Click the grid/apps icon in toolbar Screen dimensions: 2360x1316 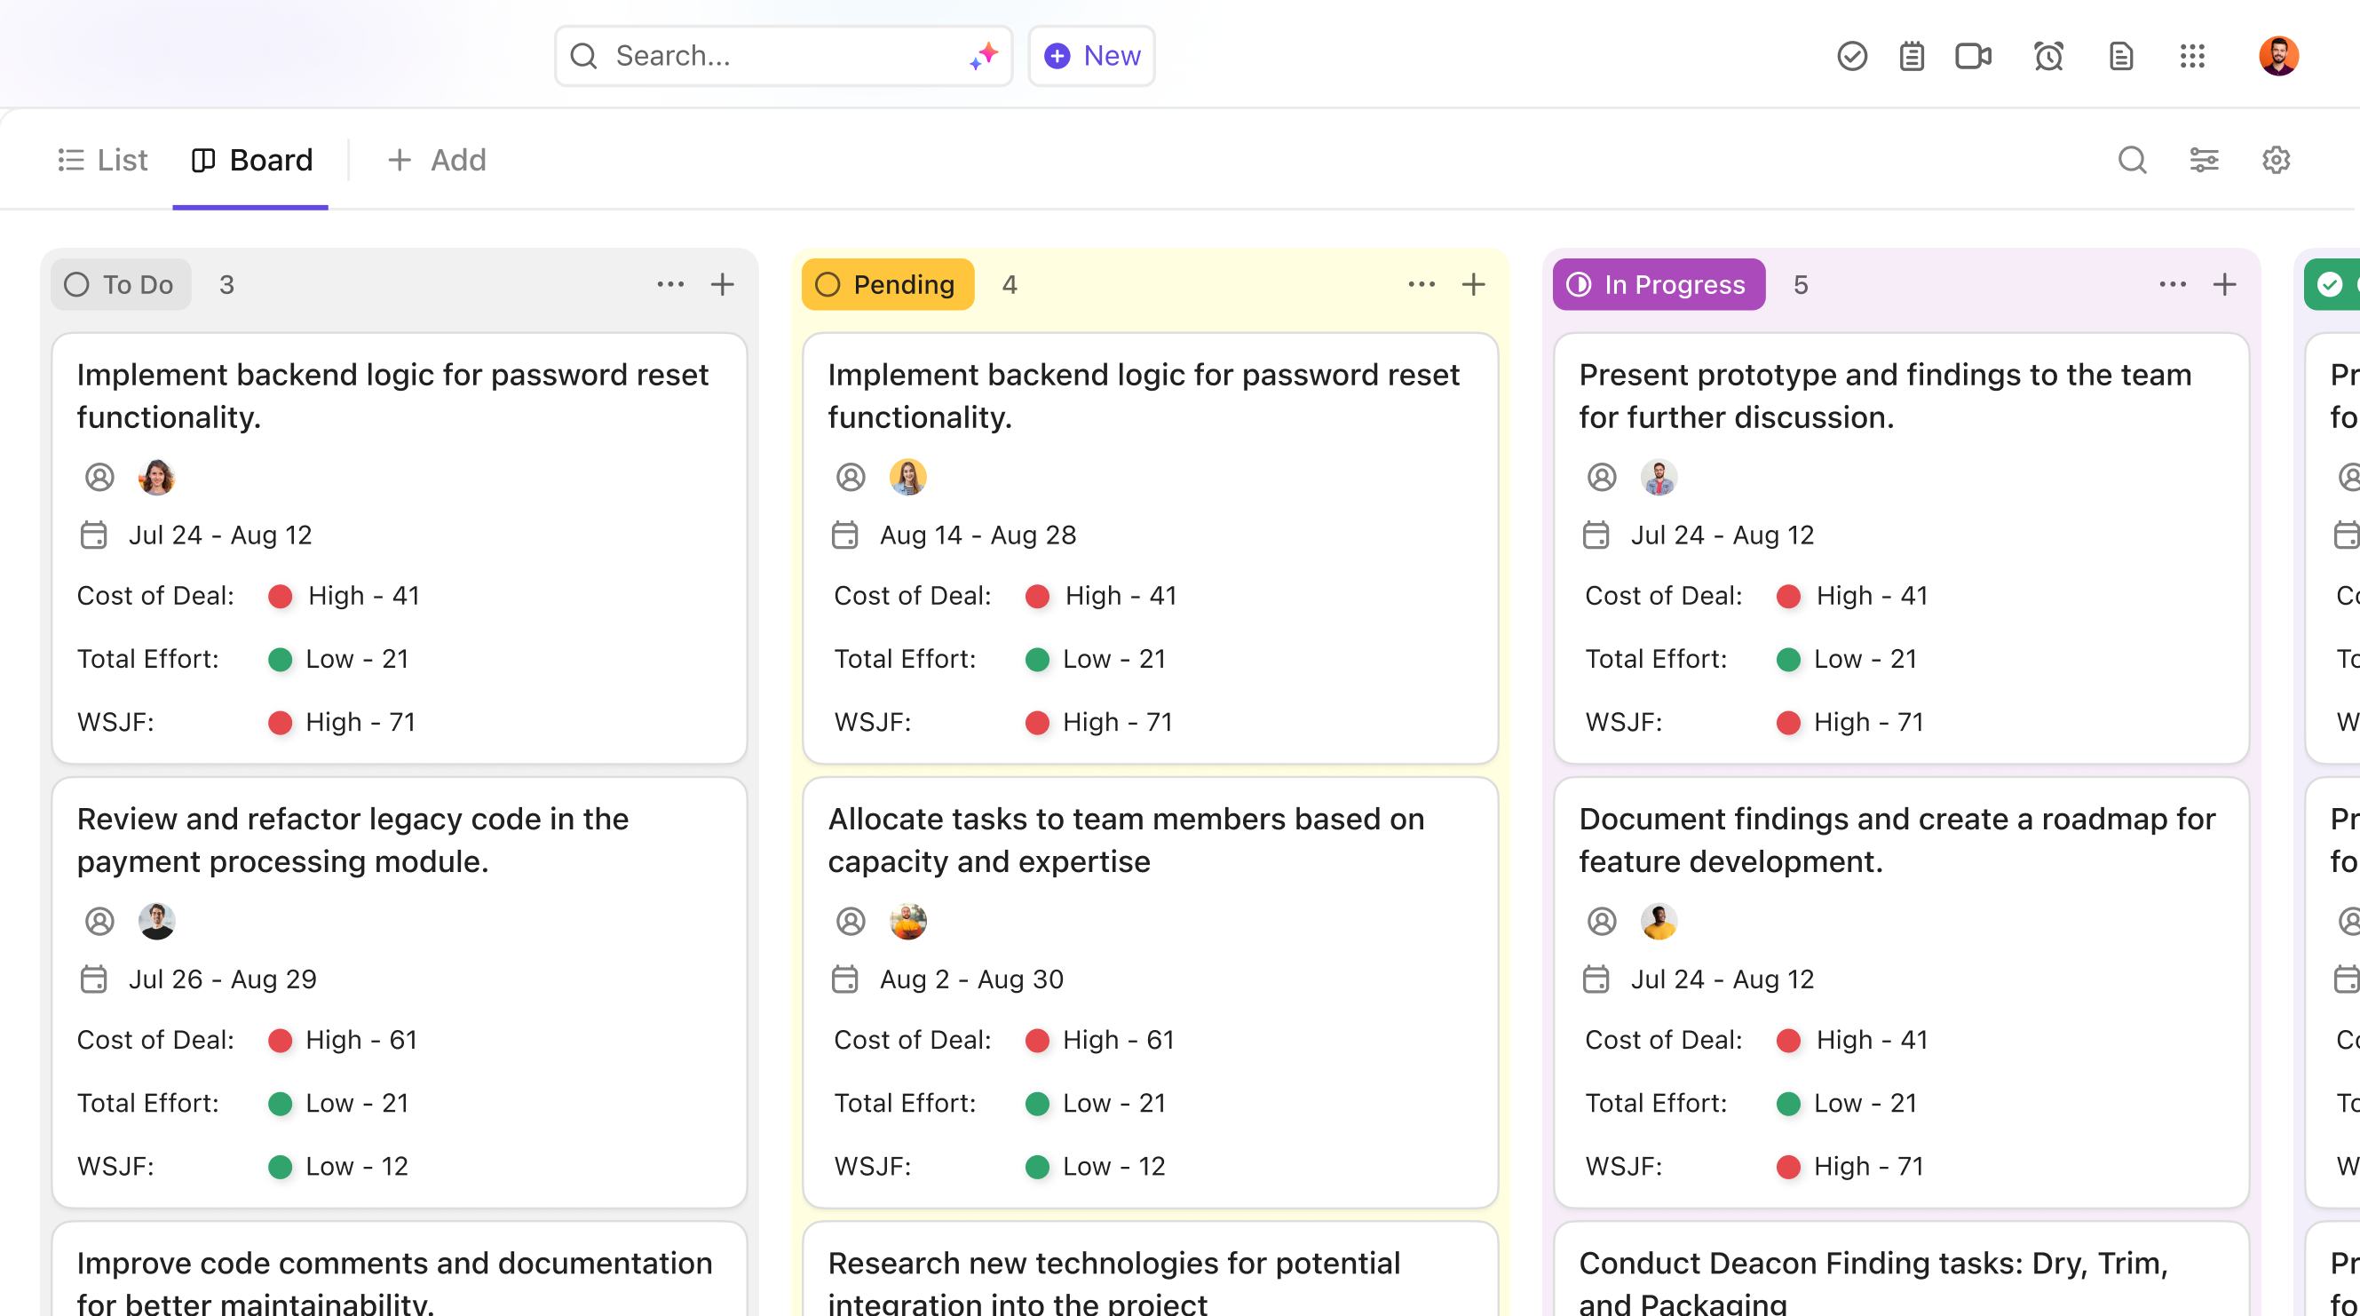[x=2191, y=55]
